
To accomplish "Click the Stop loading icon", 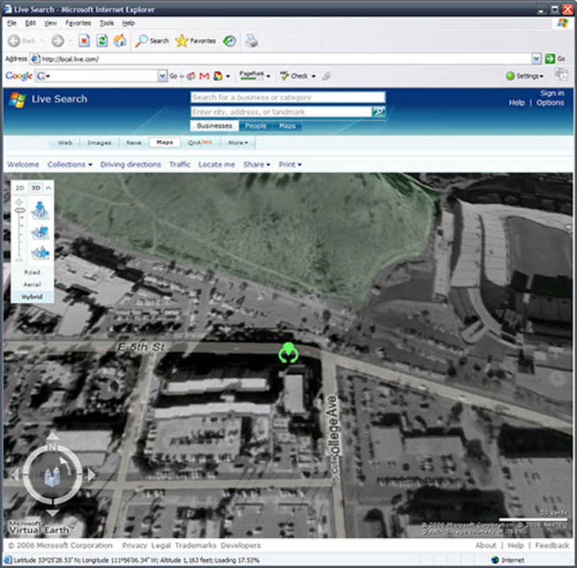I will pos(84,41).
